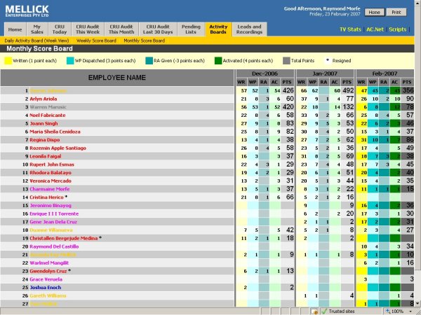Screen dimensions: 421x315
Task: Open CRU Audit This Month tab
Action: tap(121, 29)
